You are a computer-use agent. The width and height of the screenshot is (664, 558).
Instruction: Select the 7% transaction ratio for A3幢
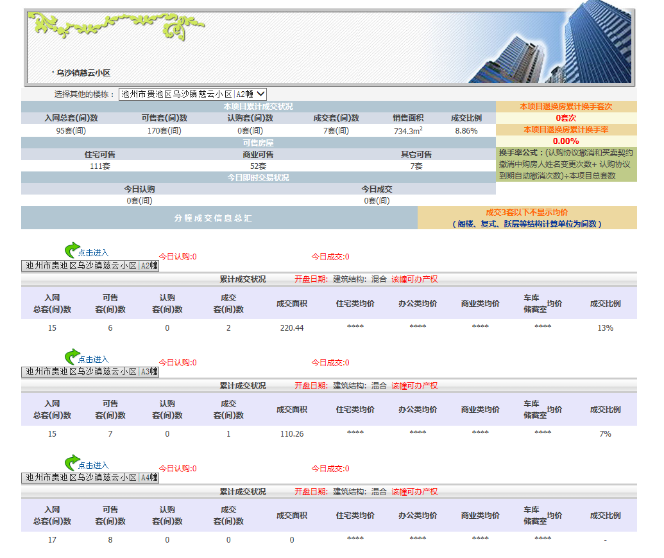point(606,434)
